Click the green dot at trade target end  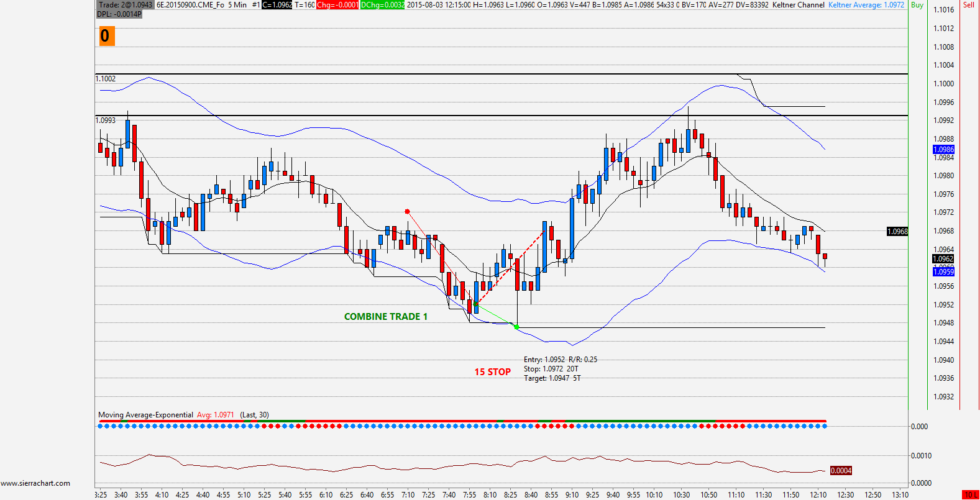pyautogui.click(x=516, y=327)
